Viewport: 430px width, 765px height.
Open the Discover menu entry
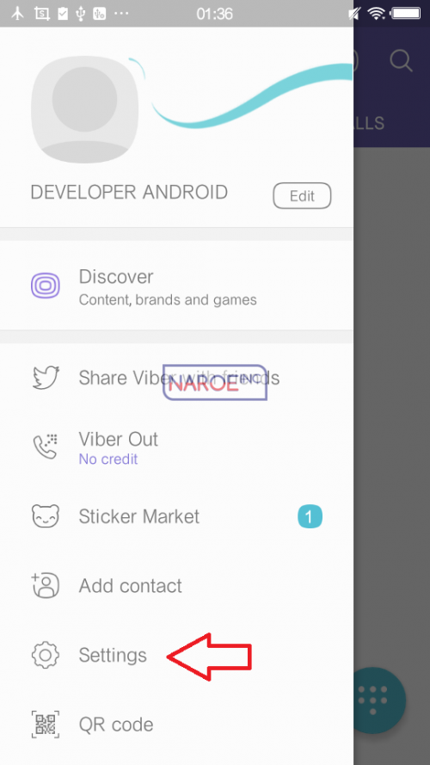[176, 286]
